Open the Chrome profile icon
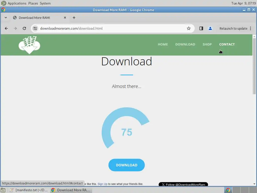The height and width of the screenshot is (193, 257). [x=210, y=28]
